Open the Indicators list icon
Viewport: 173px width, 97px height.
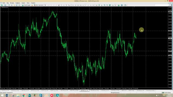(118, 5)
